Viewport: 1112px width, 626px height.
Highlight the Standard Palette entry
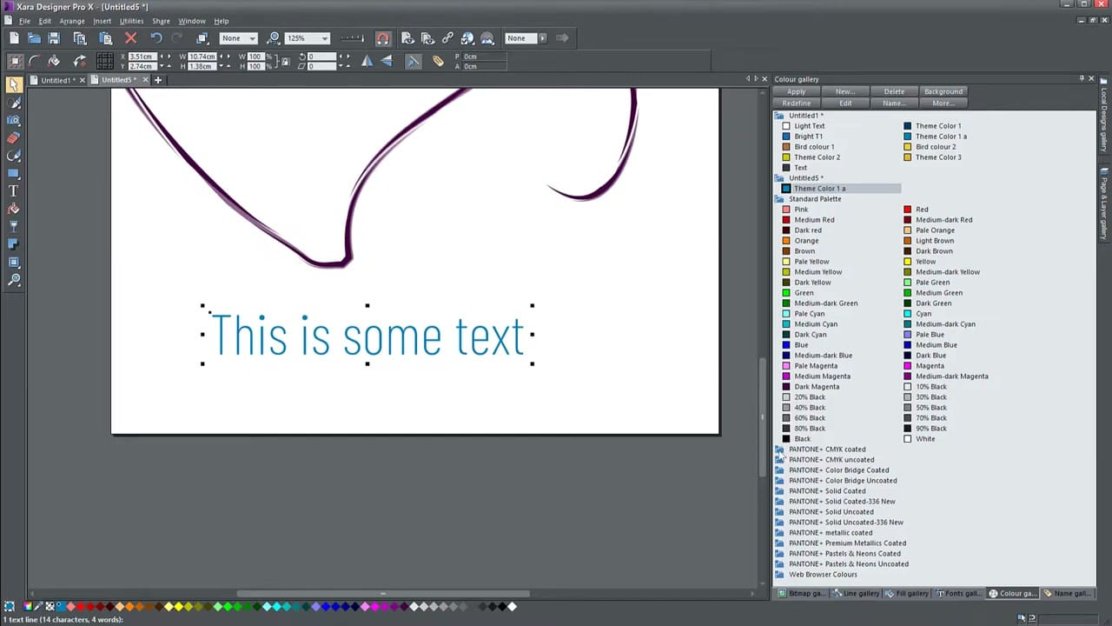point(815,198)
